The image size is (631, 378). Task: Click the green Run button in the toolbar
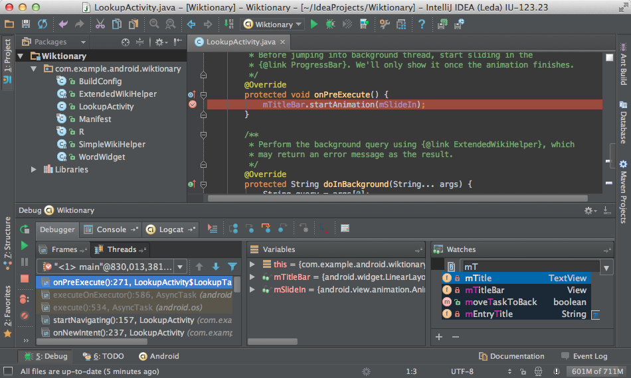313,25
